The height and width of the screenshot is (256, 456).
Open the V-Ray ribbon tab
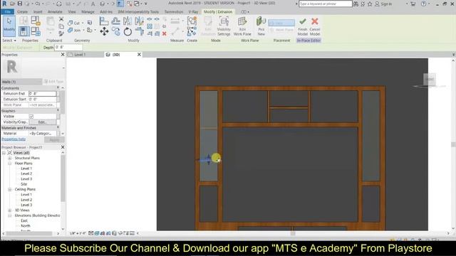point(193,12)
